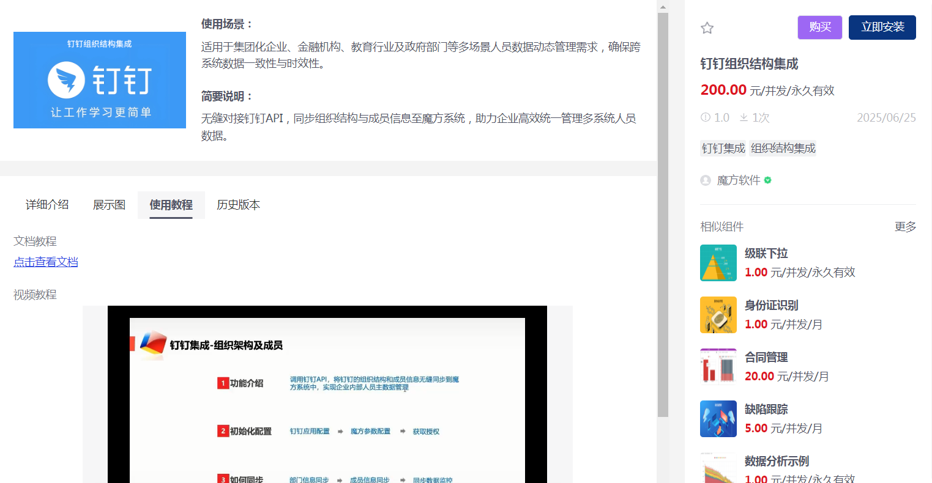Click the 使用场景 heading
This screenshot has height=483, width=932.
(227, 24)
